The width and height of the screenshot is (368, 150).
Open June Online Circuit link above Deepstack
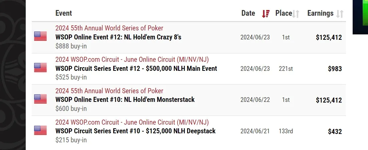point(132,122)
